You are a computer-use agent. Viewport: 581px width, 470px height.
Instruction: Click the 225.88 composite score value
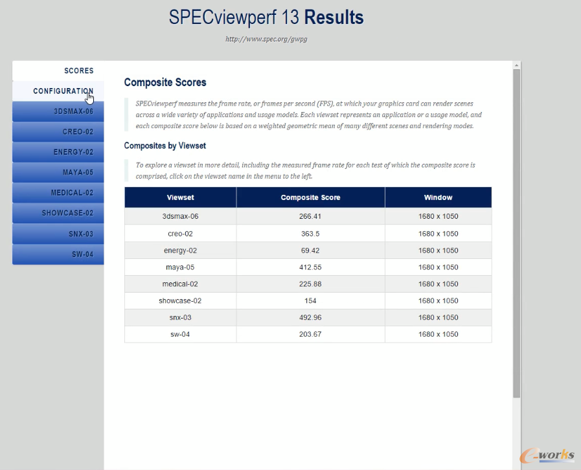(x=310, y=284)
